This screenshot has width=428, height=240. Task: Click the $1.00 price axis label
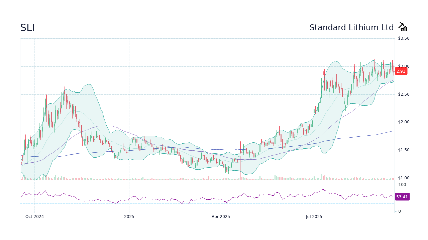[x=404, y=178]
